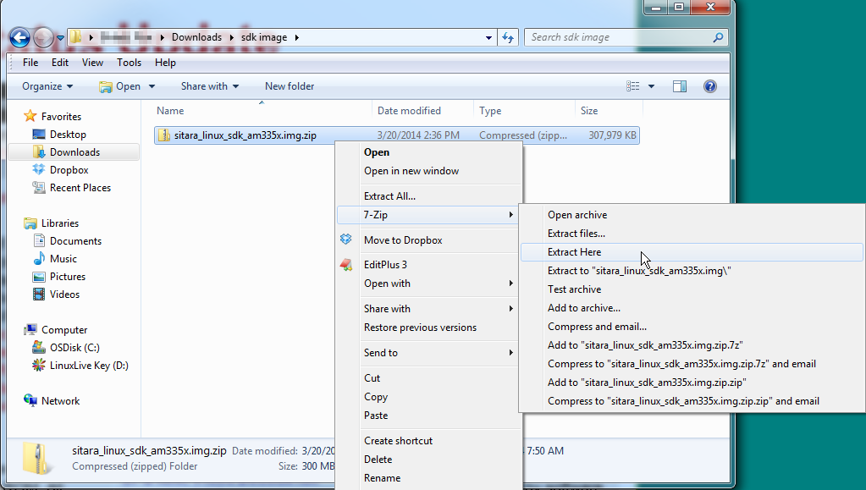Click the Change your view icon
The image size is (866, 490).
[632, 86]
